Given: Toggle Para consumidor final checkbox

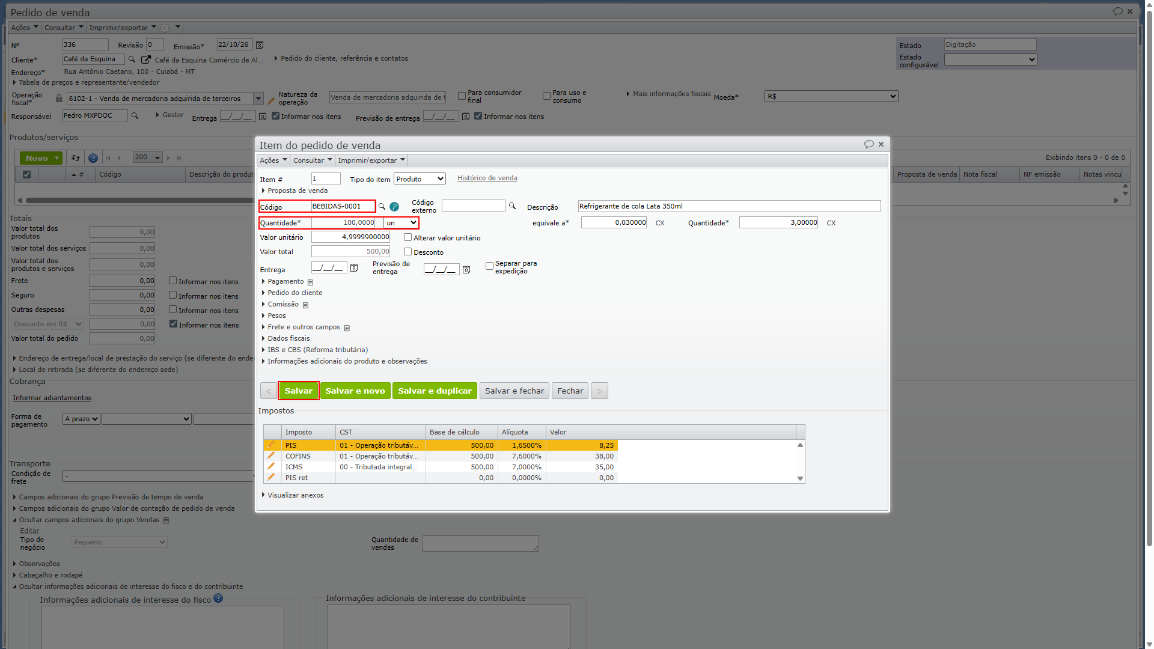Looking at the screenshot, I should coord(462,96).
